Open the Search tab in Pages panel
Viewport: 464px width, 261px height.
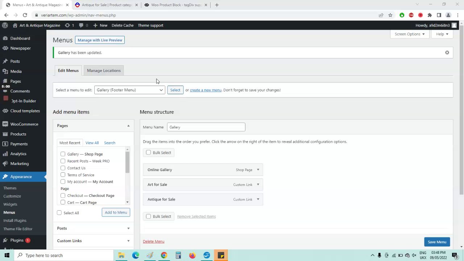pyautogui.click(x=109, y=143)
